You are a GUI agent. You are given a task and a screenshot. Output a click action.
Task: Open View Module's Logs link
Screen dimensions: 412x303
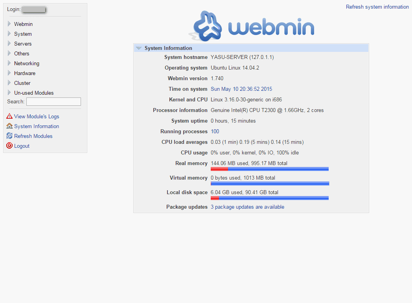pyautogui.click(x=37, y=116)
